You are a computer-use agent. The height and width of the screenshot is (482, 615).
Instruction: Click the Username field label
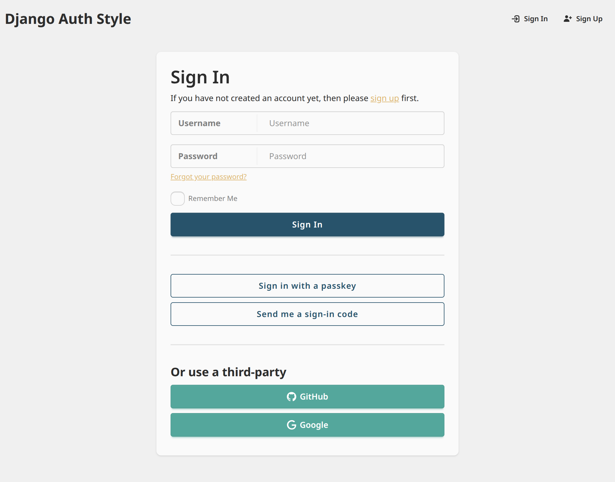point(199,123)
